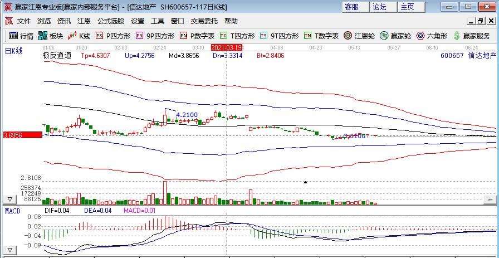Close the inner chart document window
The height and width of the screenshot is (258, 499).
click(x=491, y=21)
